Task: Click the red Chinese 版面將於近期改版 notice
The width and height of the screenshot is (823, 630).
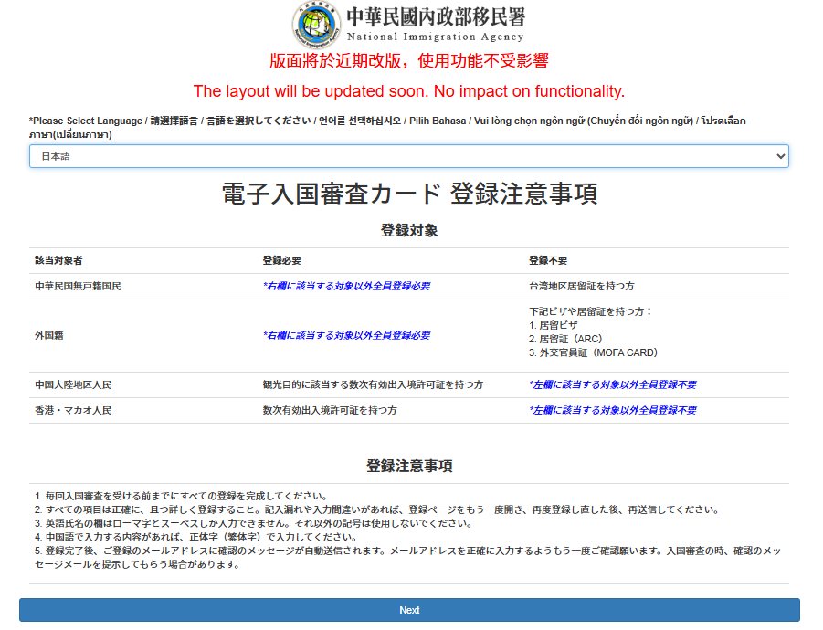Action: [x=408, y=61]
